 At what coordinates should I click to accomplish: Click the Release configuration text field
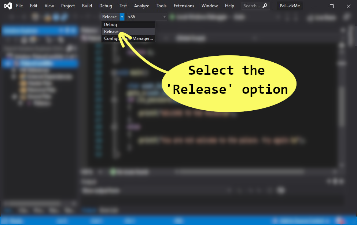coord(110,17)
